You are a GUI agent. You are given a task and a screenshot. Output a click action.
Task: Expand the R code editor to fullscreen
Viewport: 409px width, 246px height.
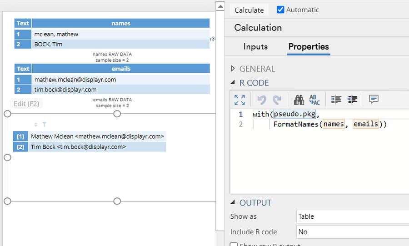[x=239, y=100]
